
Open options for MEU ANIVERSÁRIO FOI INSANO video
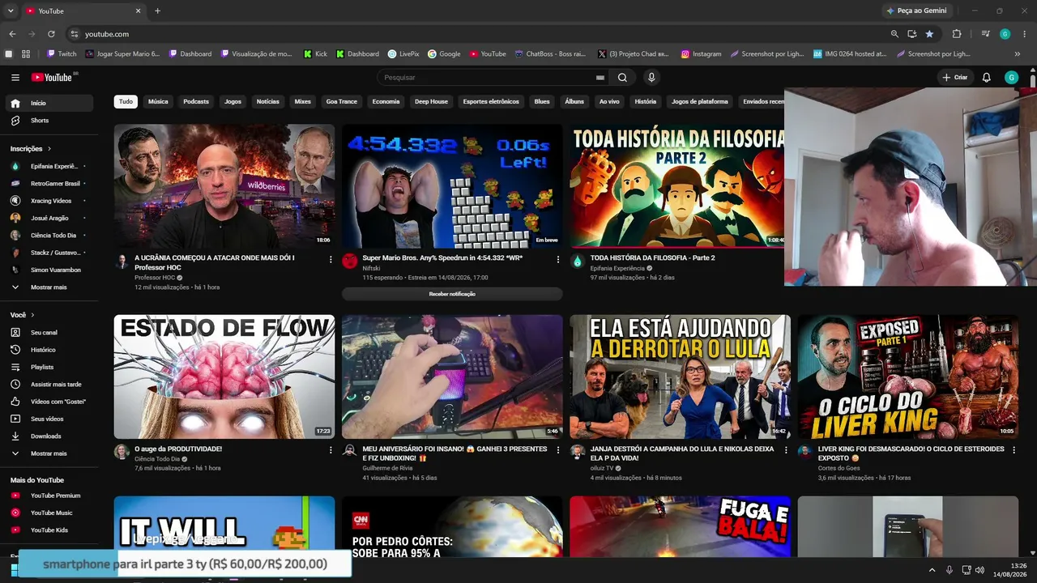558,450
